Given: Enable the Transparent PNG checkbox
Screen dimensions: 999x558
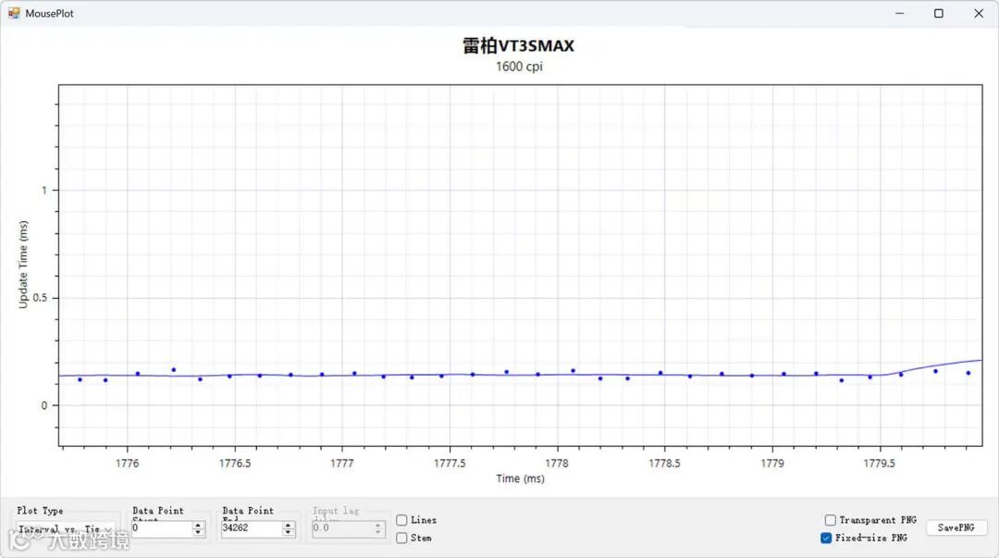Looking at the screenshot, I should [x=830, y=520].
